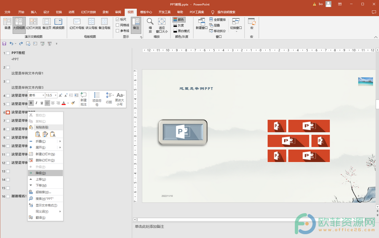Select 降级(D) demote in context menu
The height and width of the screenshot is (238, 379).
[45, 173]
